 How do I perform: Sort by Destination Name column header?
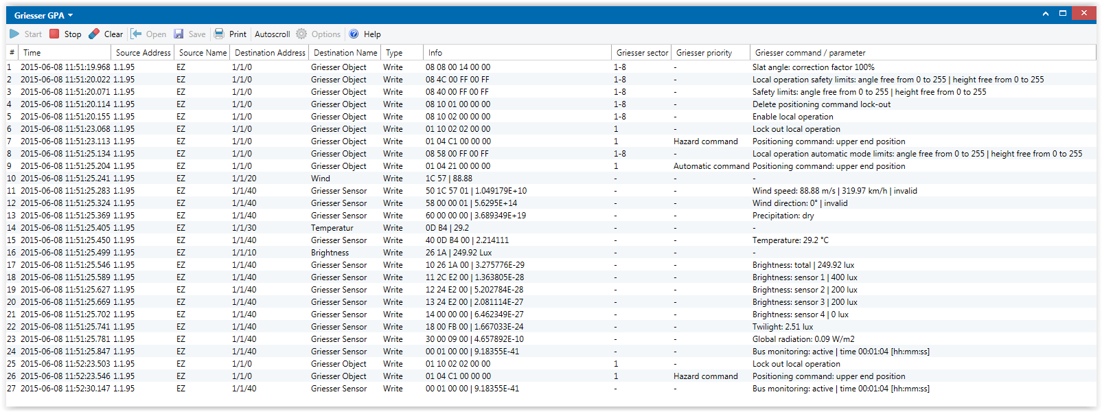(x=345, y=53)
